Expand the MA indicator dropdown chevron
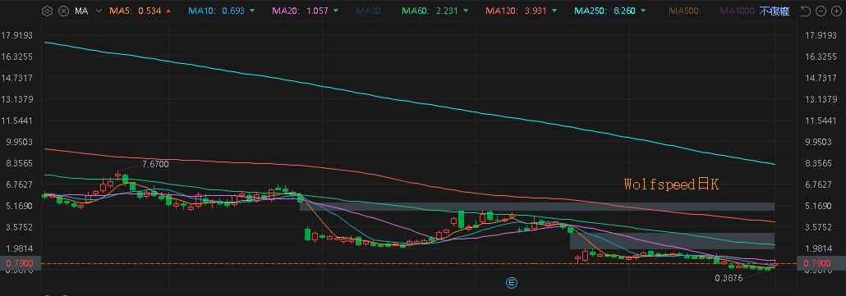 coord(99,11)
